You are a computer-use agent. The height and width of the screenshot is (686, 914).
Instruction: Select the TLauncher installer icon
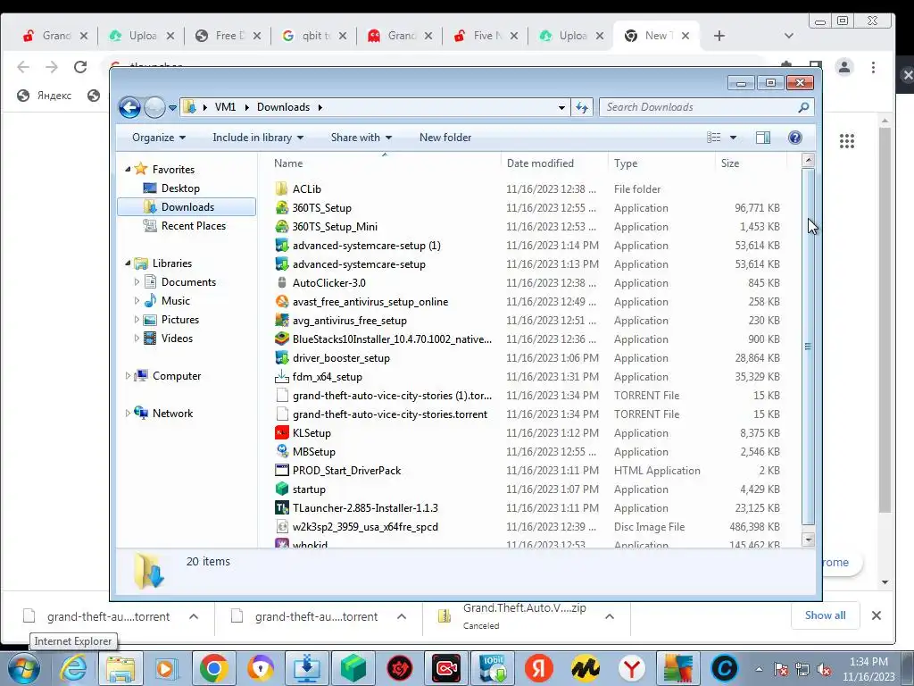281,508
